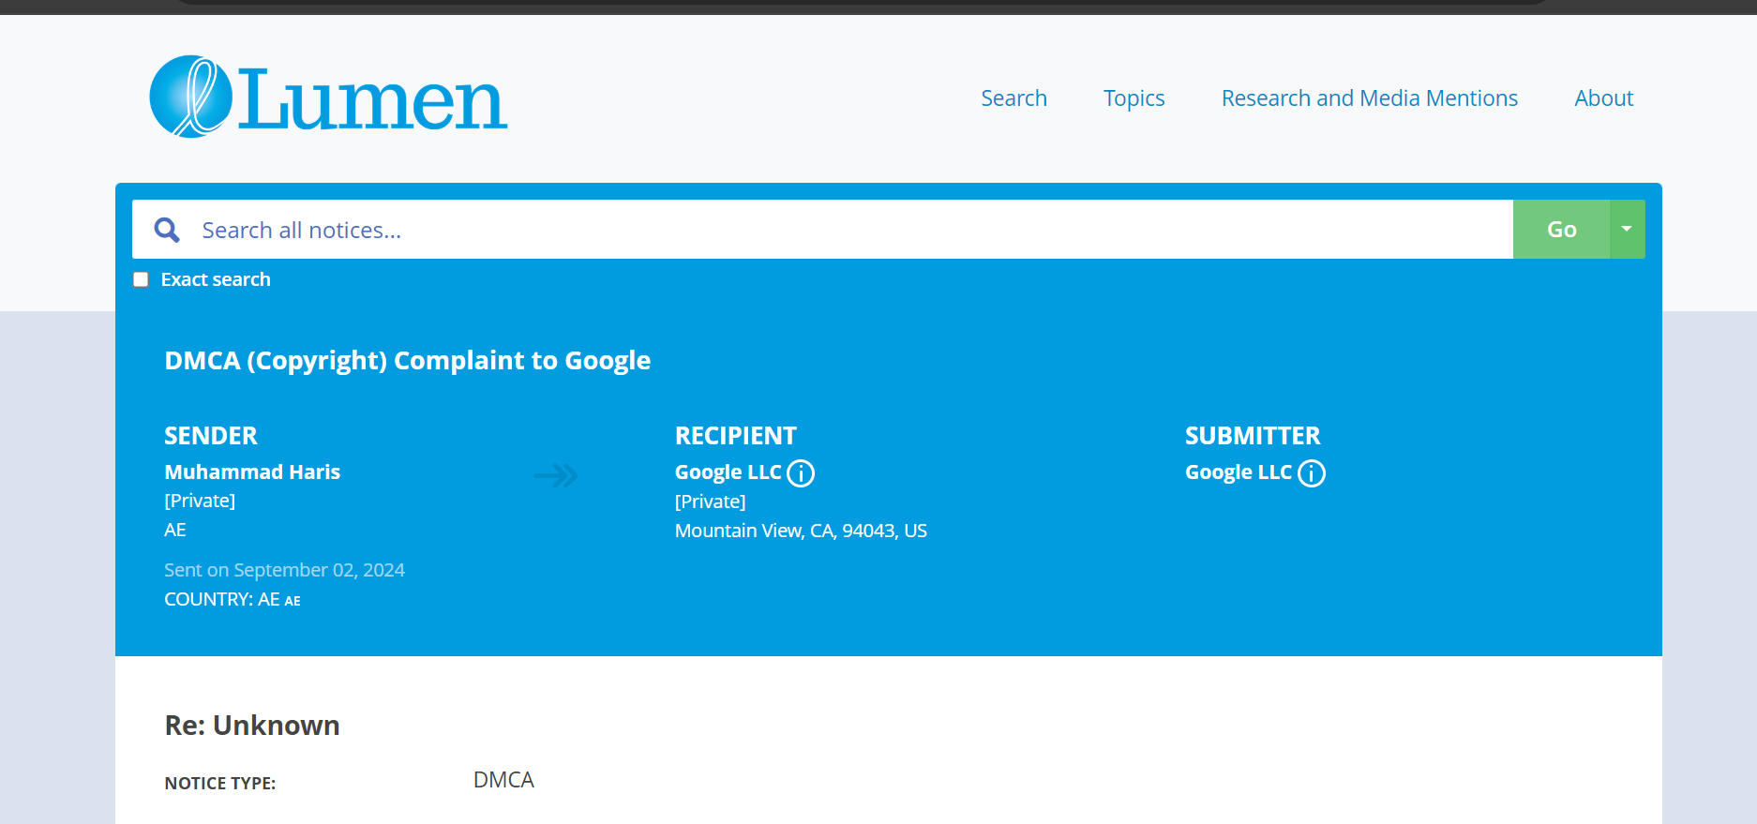Image resolution: width=1757 pixels, height=824 pixels.
Task: Open Research and Media Mentions page
Action: 1369,98
